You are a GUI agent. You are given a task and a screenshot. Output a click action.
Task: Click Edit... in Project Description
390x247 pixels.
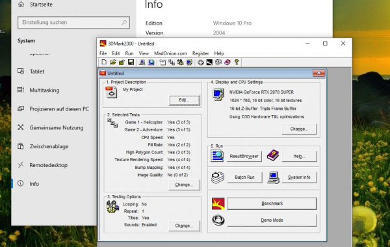click(185, 100)
